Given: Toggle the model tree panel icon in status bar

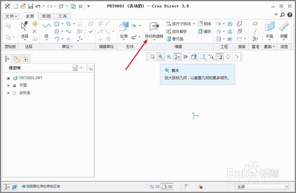Looking at the screenshot, I should (x=6, y=187).
